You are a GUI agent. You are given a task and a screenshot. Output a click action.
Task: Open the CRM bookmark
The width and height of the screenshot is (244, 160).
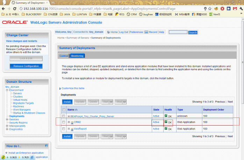pyautogui.click(x=132, y=14)
